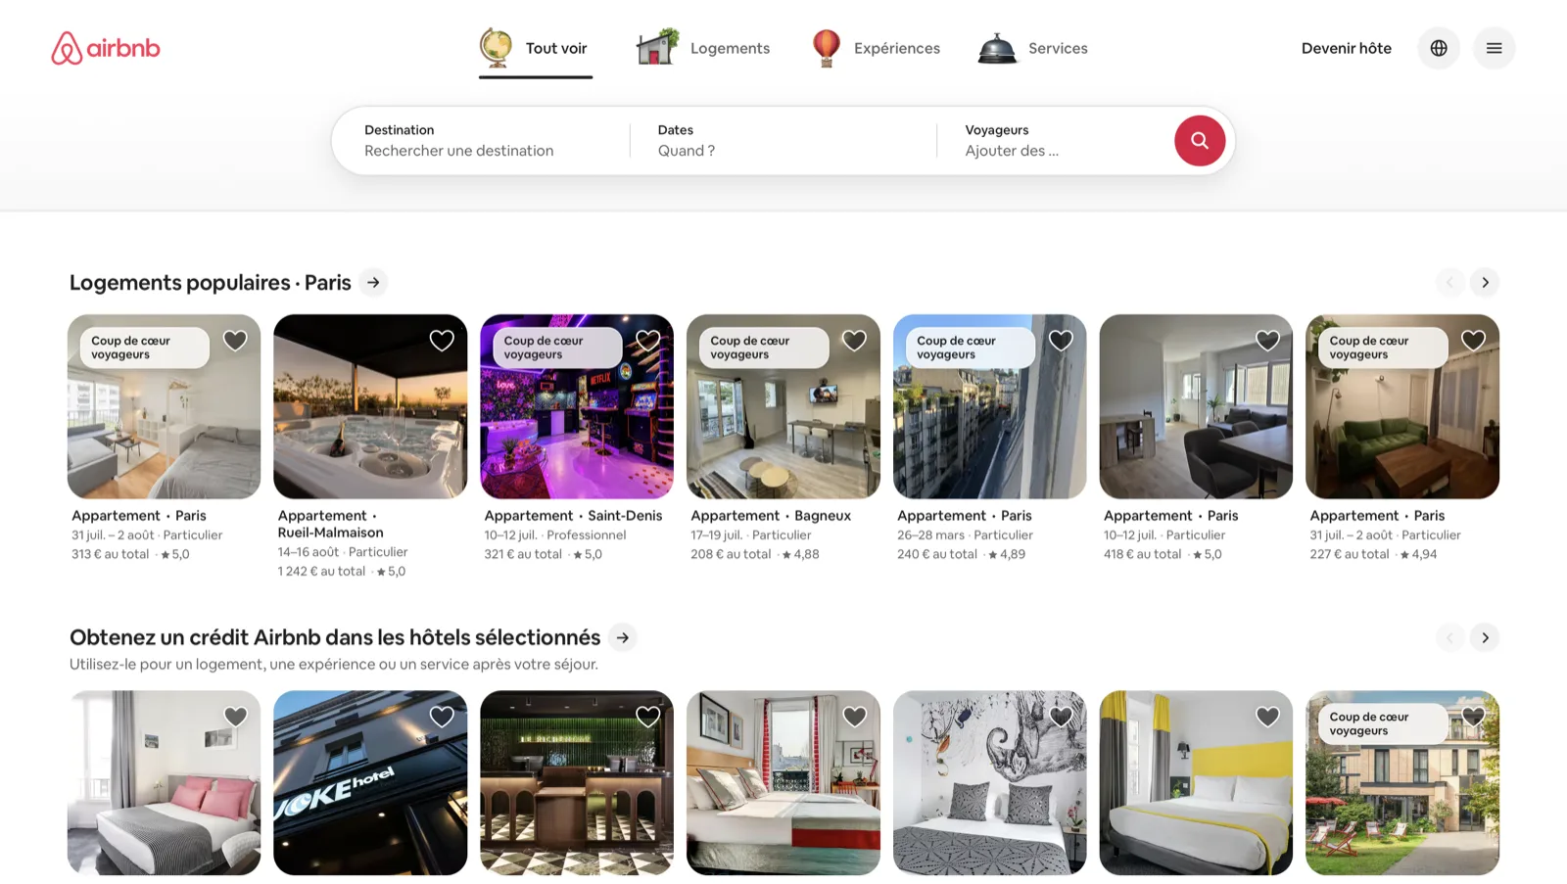Viewport: 1567px width, 884px height.
Task: Favorite the garden hotel listing
Action: (1474, 717)
